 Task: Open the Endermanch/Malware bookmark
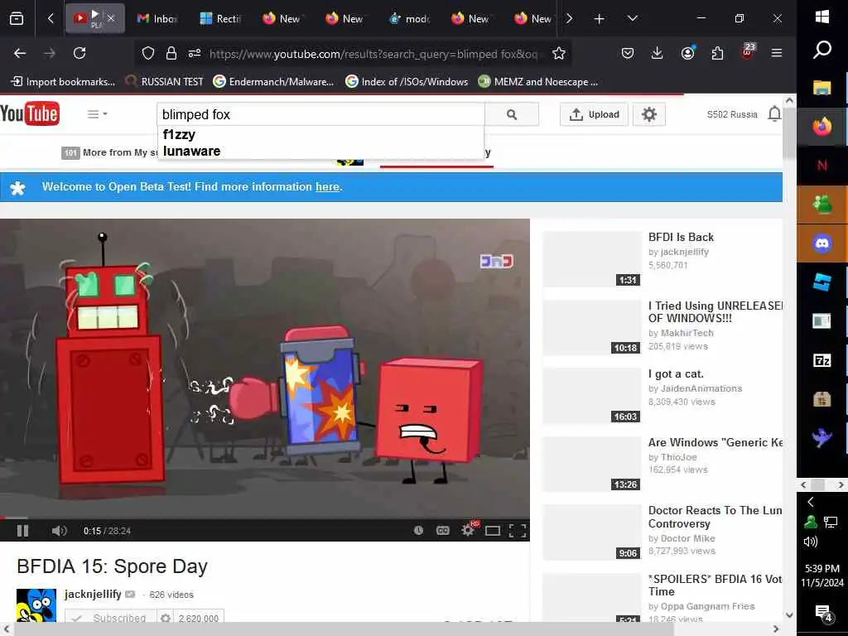tap(273, 82)
